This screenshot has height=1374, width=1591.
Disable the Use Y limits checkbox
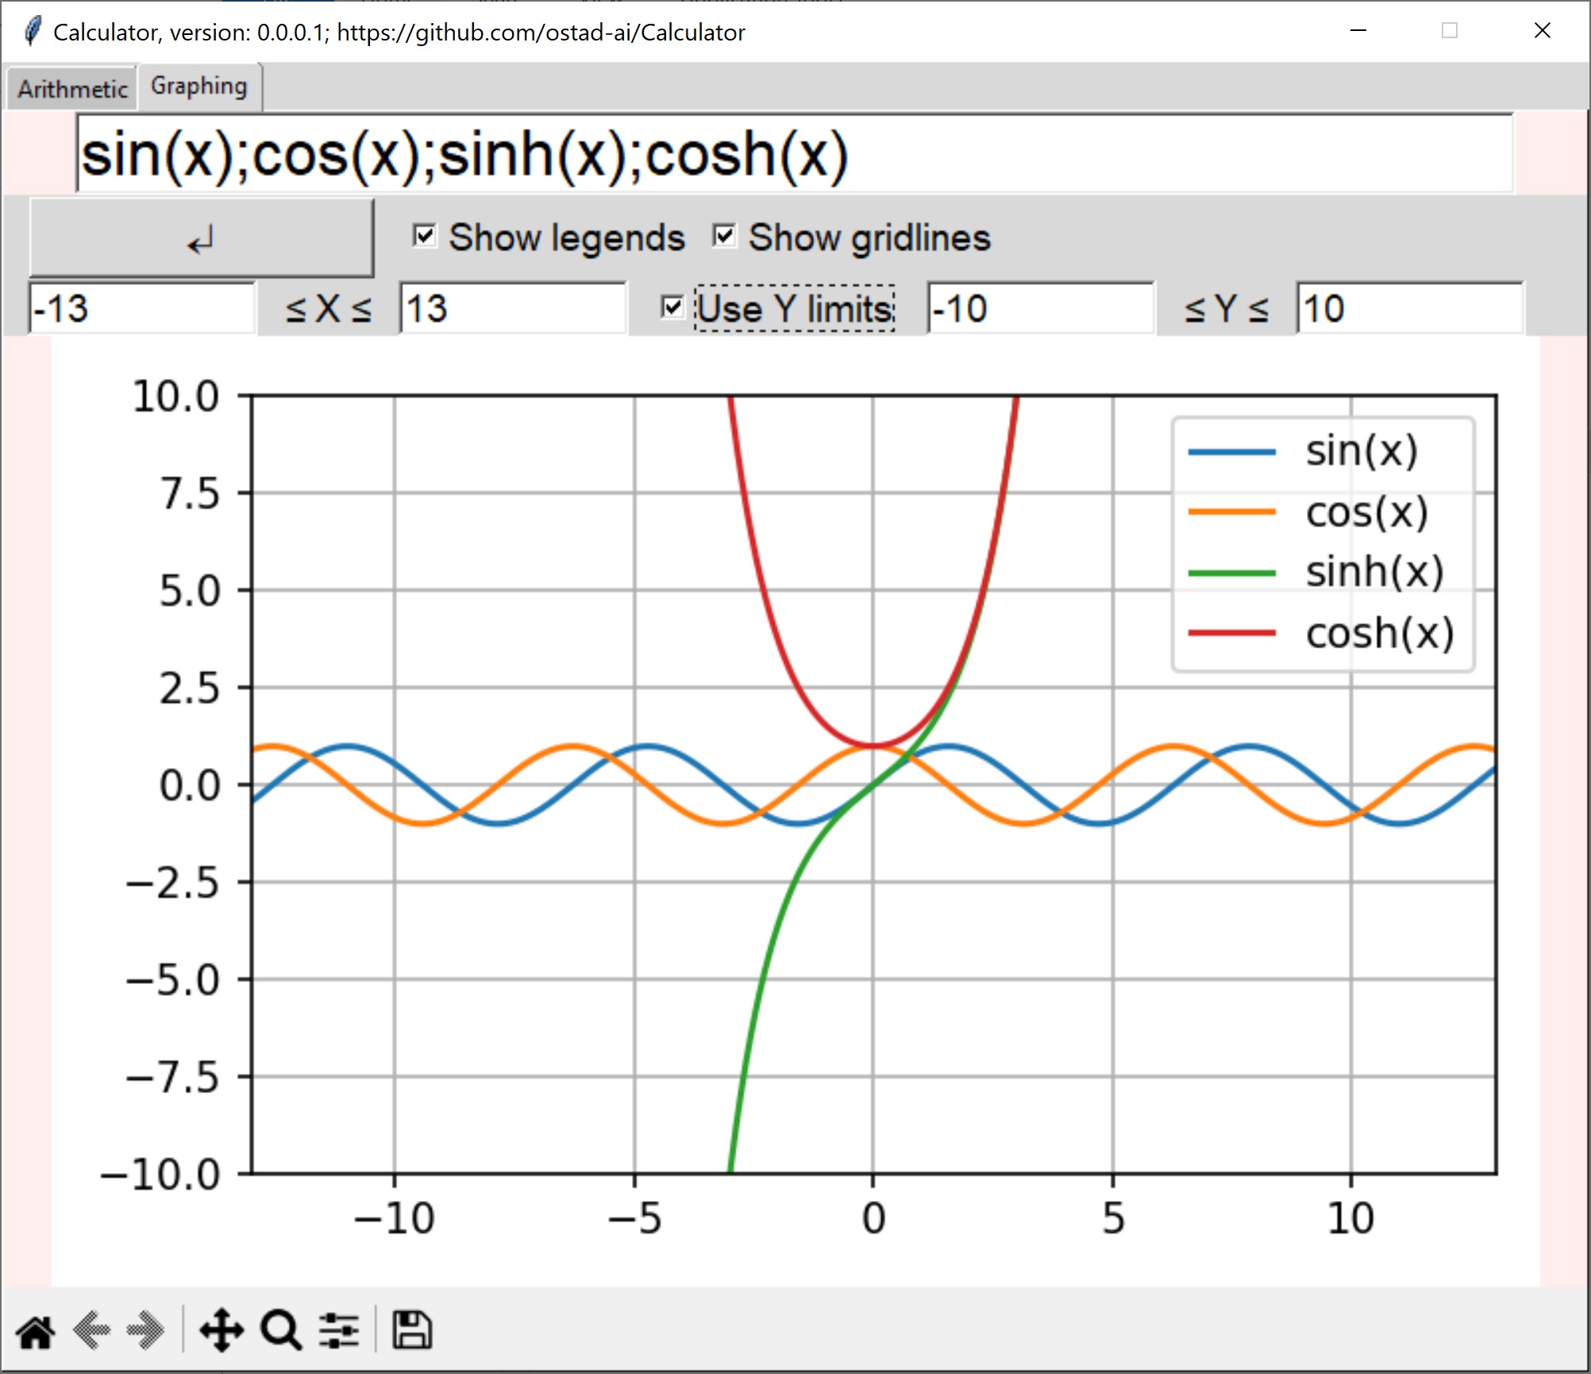pyautogui.click(x=672, y=307)
